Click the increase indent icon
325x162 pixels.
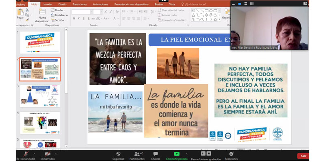[145, 12]
